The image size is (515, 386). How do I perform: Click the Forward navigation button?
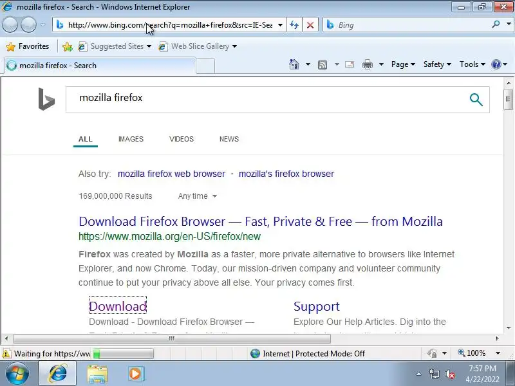[x=28, y=24]
